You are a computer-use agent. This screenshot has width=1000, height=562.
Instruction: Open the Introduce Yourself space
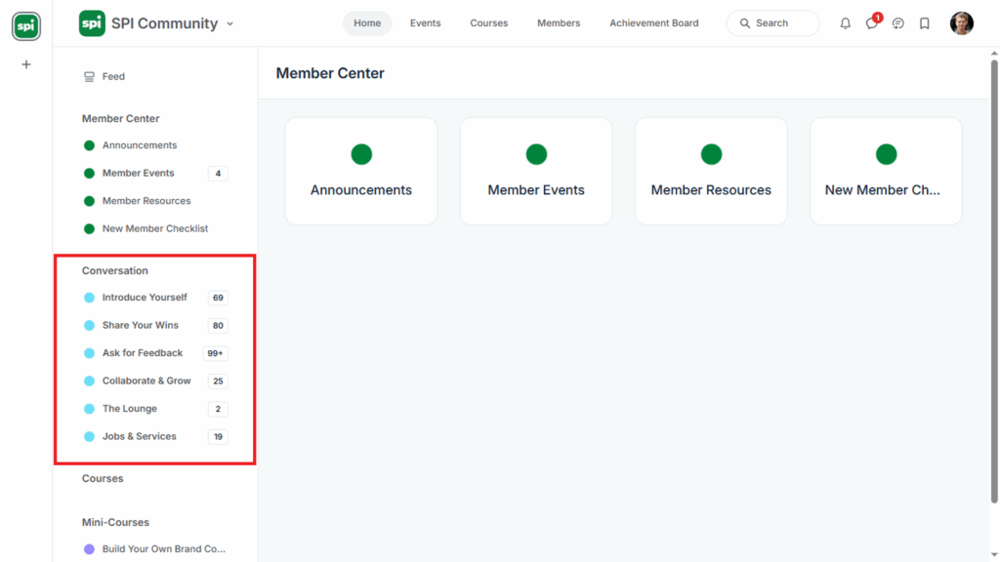pos(145,298)
